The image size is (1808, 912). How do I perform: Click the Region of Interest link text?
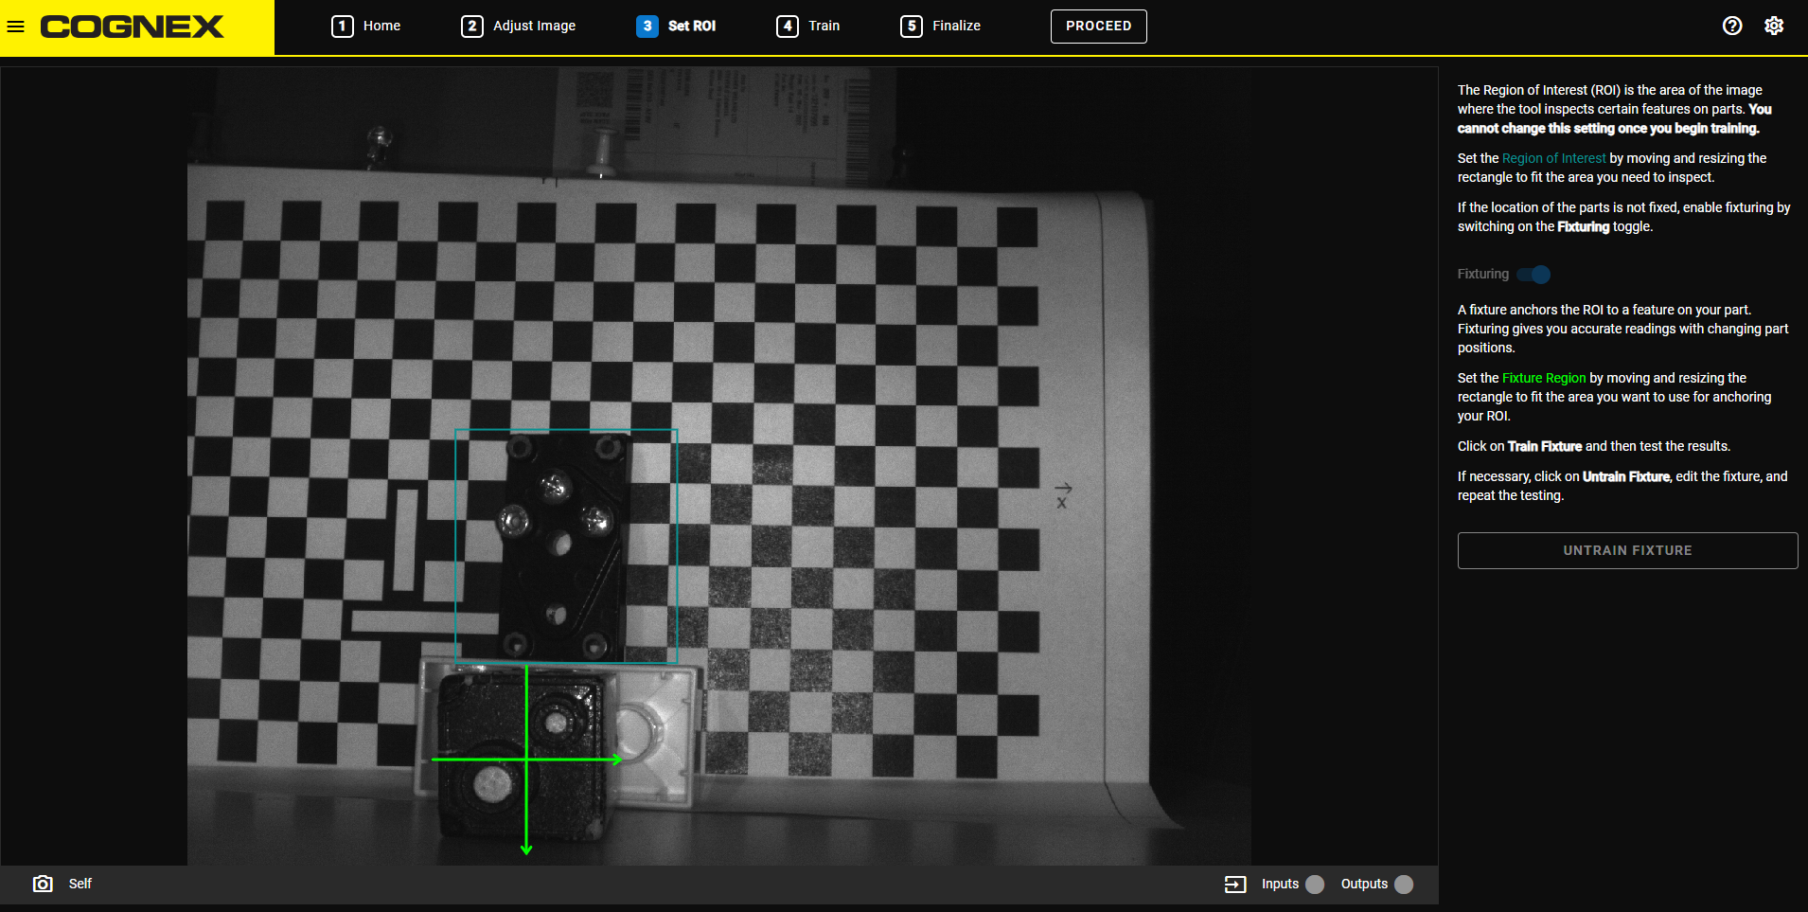point(1553,158)
